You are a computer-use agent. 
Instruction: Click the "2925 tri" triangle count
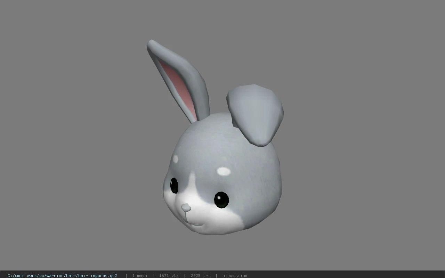200,276
